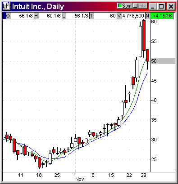This screenshot has width=178, height=184.
Task: Click the date label 29
Action: point(144,175)
